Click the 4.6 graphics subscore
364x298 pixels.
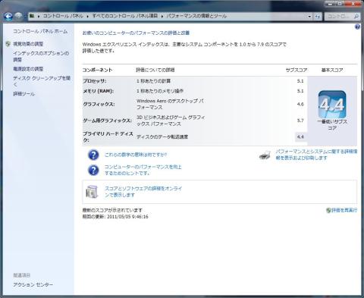(x=300, y=104)
